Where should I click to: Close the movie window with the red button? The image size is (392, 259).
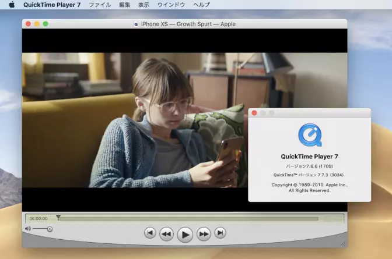tap(28, 24)
